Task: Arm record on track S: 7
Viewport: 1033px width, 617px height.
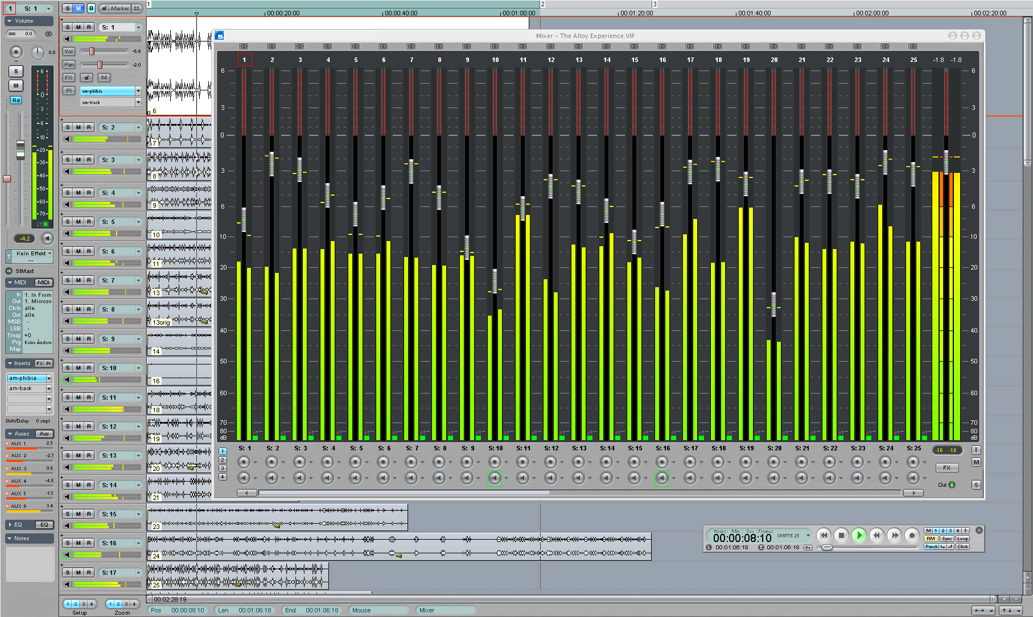Action: (89, 280)
